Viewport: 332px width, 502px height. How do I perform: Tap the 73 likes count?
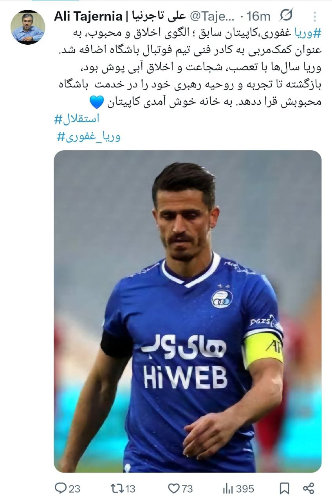(x=187, y=489)
